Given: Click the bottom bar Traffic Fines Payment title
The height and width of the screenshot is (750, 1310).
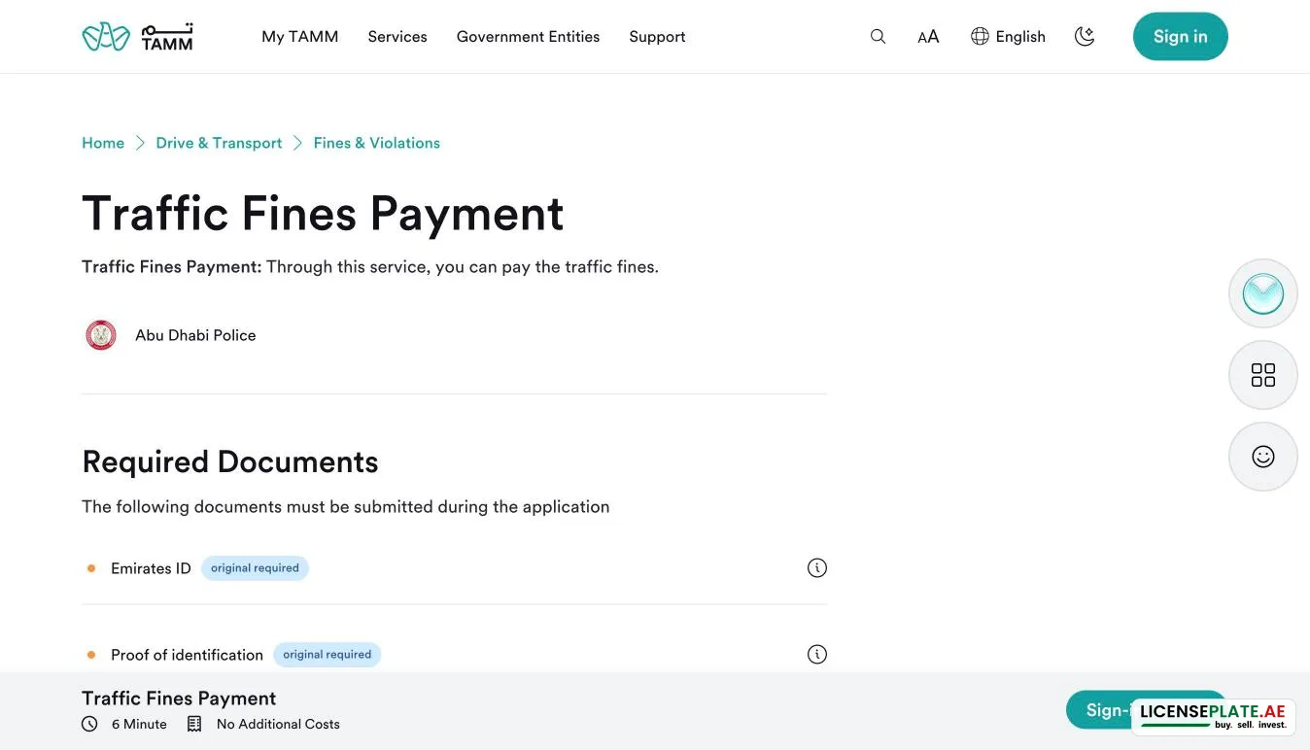Looking at the screenshot, I should 179,699.
